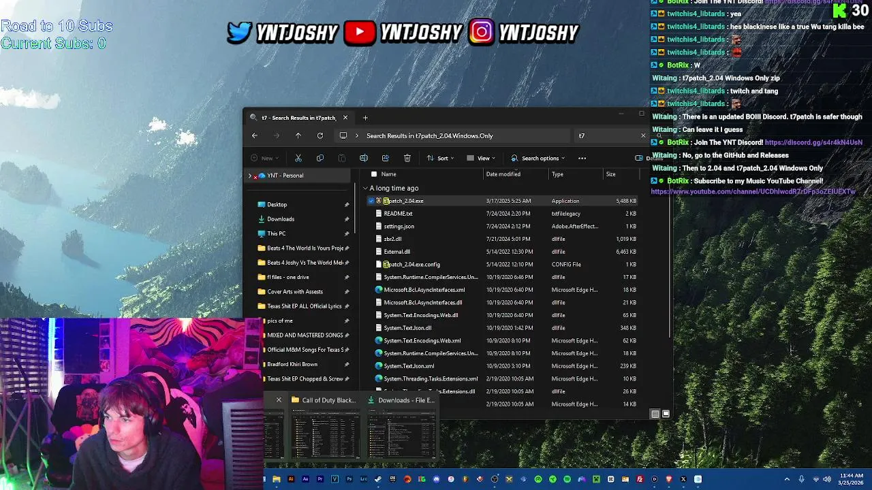Collapse the 'A long time ago' group
The image size is (872, 490).
point(365,188)
